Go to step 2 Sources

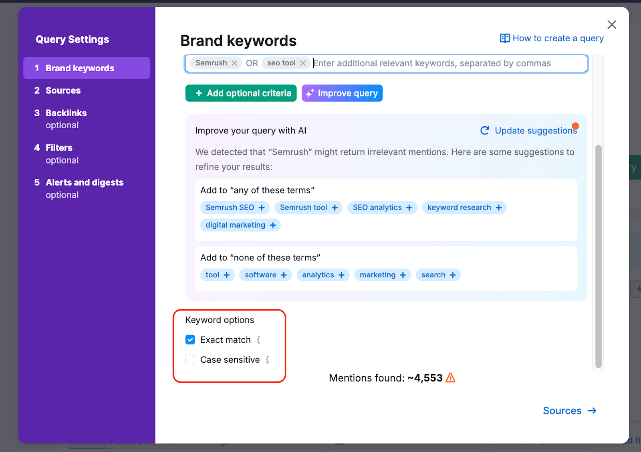pos(57,91)
